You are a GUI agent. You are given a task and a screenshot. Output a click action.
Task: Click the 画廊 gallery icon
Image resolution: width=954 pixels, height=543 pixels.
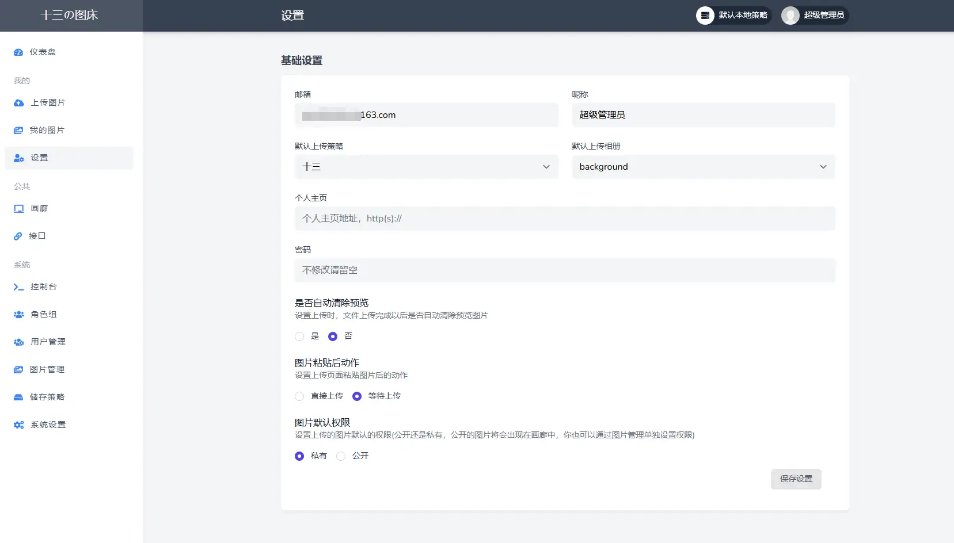click(18, 208)
